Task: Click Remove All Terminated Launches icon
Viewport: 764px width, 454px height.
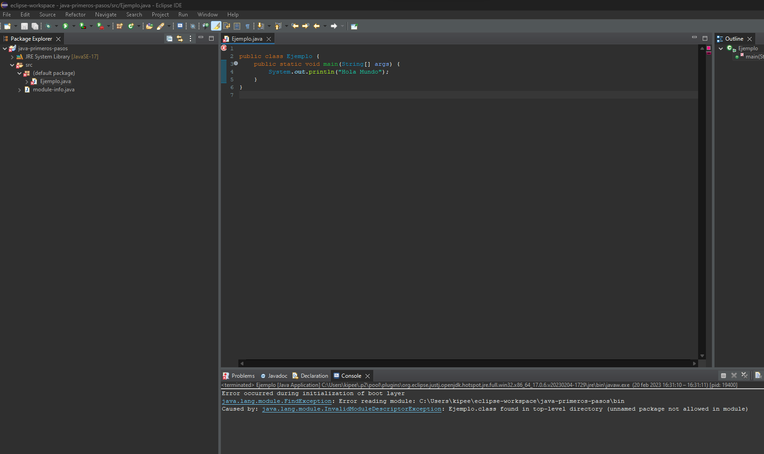Action: pyautogui.click(x=744, y=375)
